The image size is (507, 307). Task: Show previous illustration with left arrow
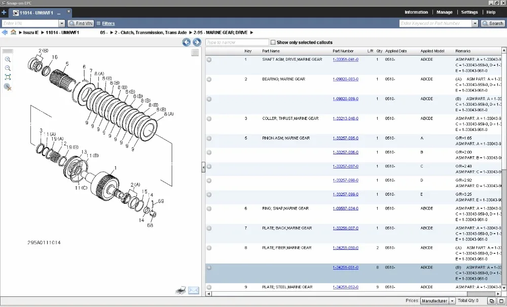point(186,42)
